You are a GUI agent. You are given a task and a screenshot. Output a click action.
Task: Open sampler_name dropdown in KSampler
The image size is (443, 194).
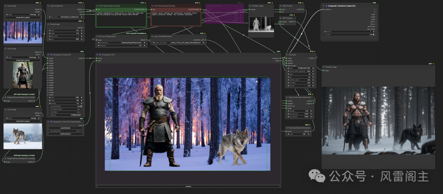click(300, 80)
